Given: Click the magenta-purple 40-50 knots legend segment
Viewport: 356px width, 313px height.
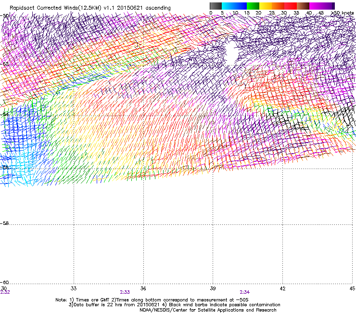Looking at the screenshot, I should 322,6.
